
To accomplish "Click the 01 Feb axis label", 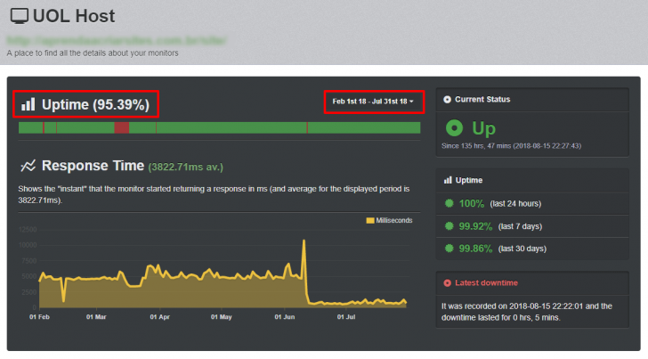I will [x=39, y=317].
